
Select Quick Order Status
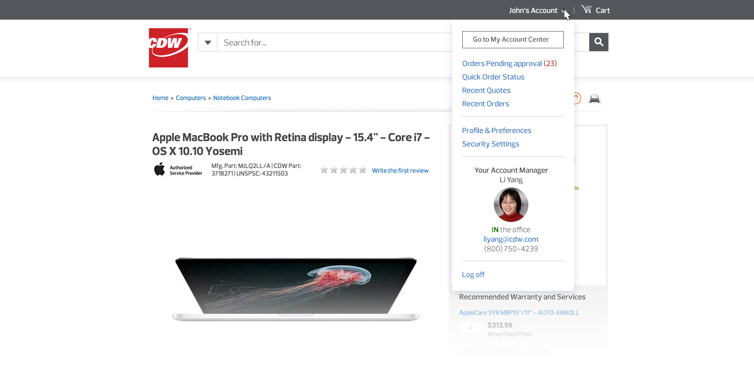[x=493, y=77]
